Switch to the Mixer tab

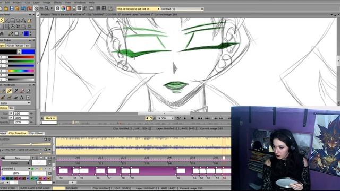(20, 46)
